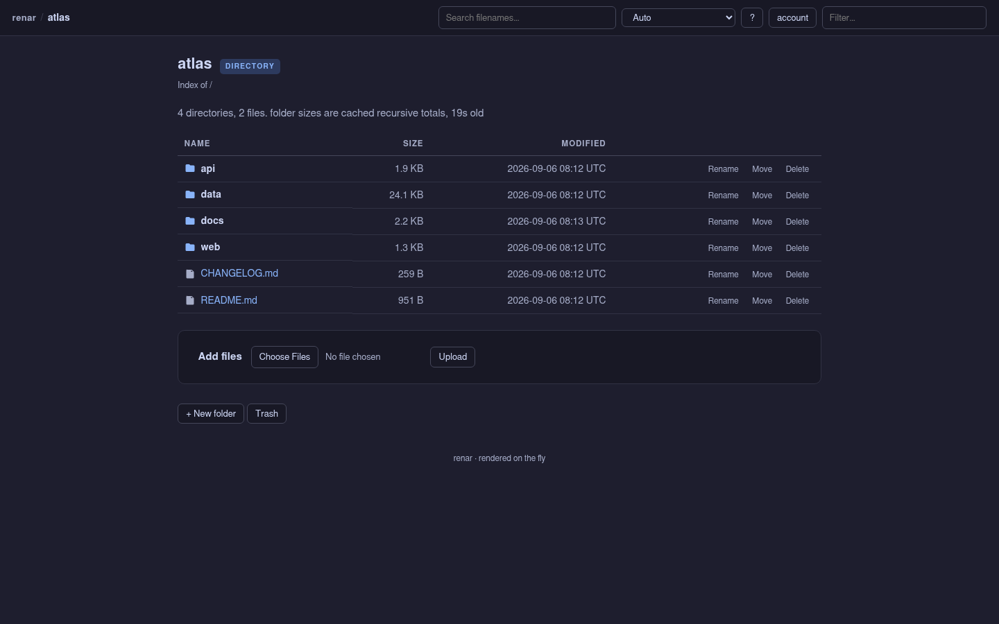Viewport: 999px width, 624px height.
Task: Focus the Search filenames field
Action: (x=527, y=17)
